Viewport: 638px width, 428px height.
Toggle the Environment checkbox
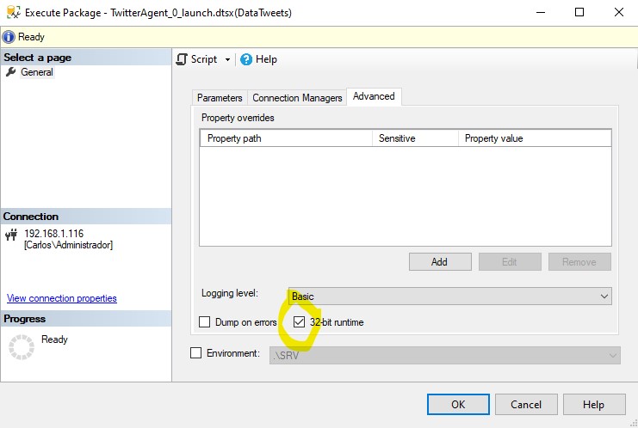195,353
